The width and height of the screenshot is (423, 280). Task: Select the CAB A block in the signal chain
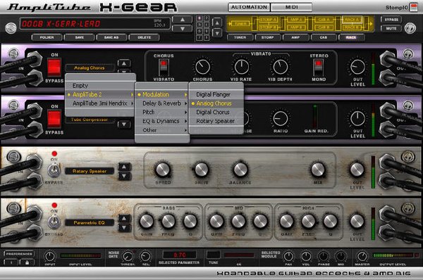324,20
